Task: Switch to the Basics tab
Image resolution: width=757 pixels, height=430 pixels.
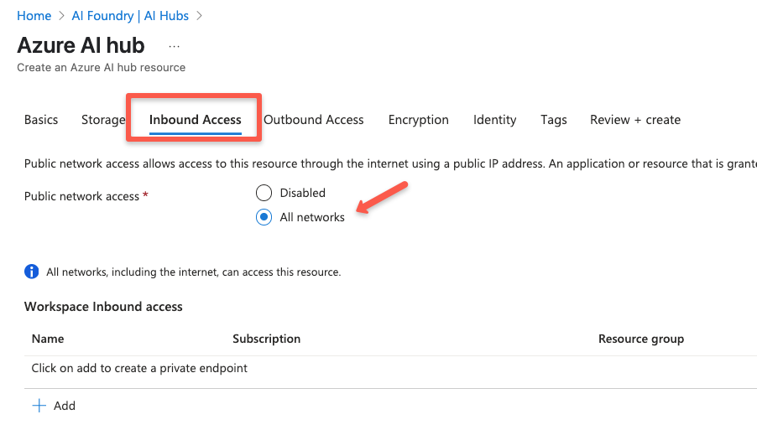Action: pos(41,120)
